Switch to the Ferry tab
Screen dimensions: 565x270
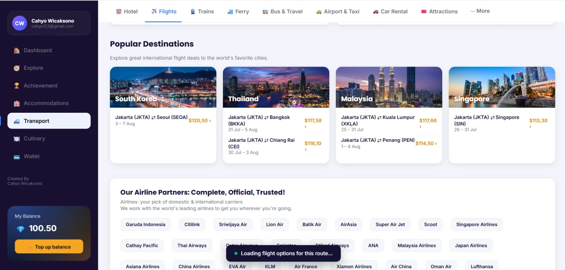pyautogui.click(x=238, y=11)
